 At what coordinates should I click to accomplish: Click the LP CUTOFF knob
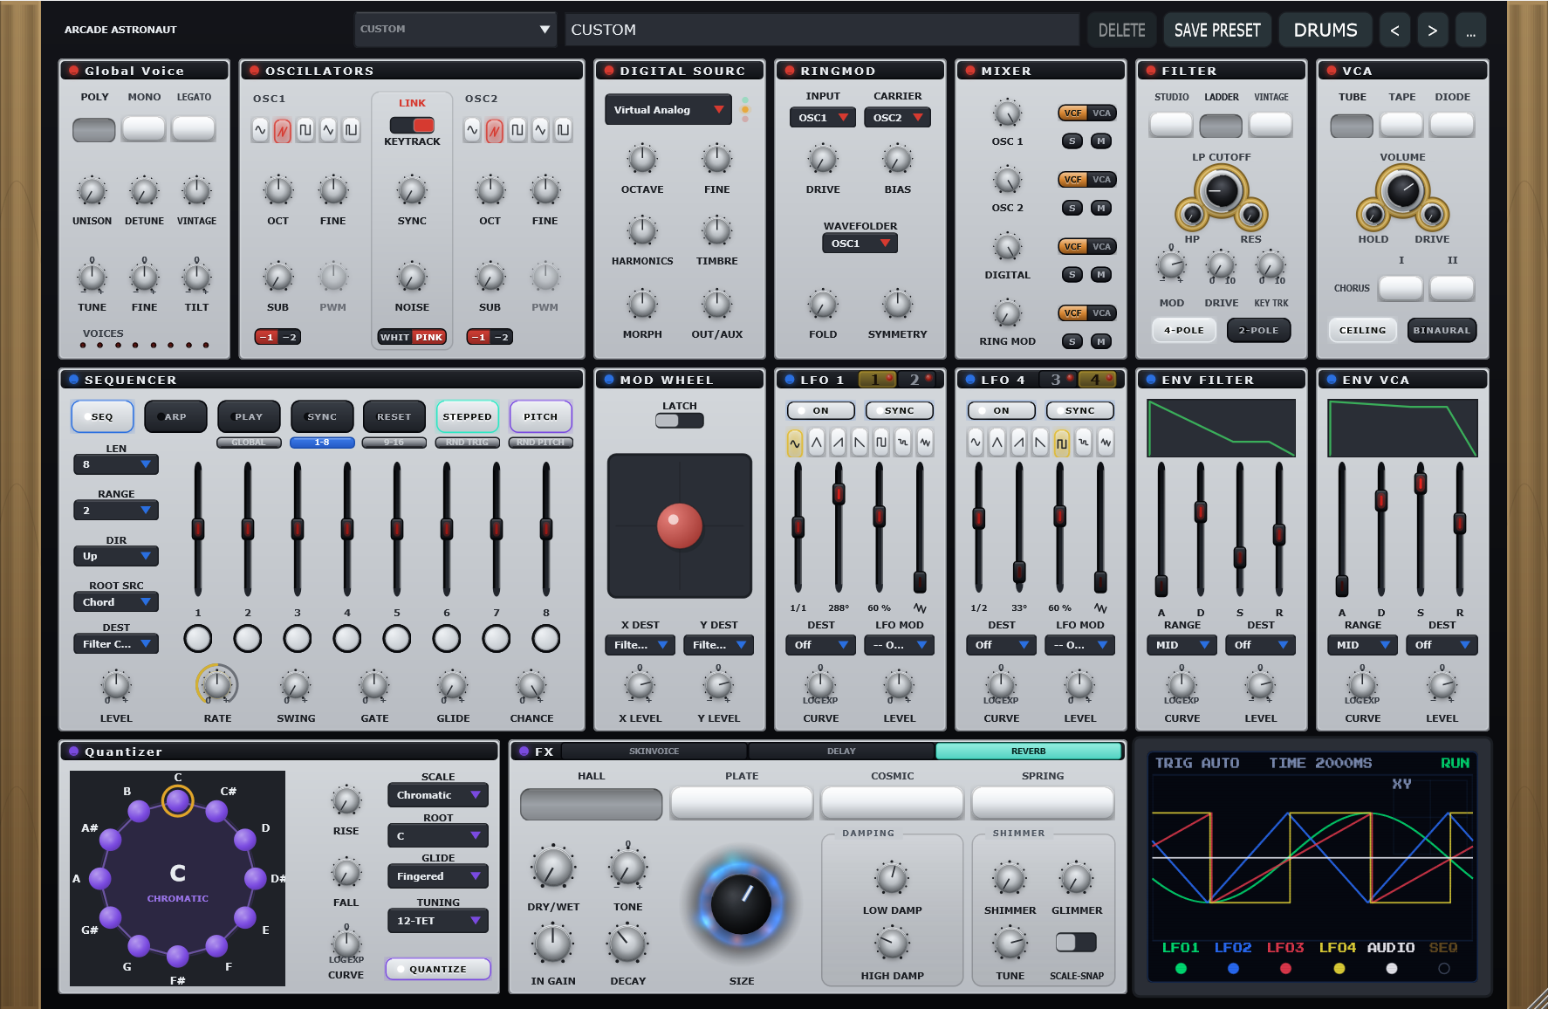pyautogui.click(x=1222, y=190)
